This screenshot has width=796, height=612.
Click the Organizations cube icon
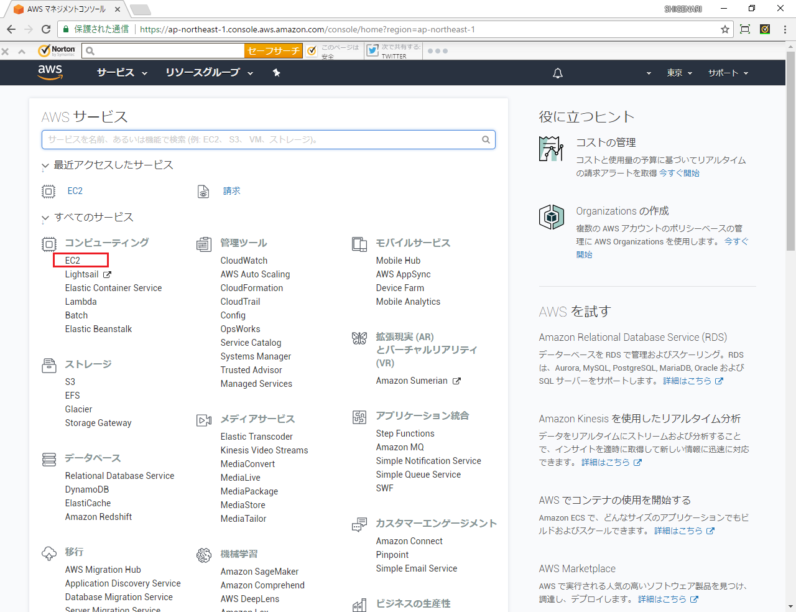click(551, 217)
